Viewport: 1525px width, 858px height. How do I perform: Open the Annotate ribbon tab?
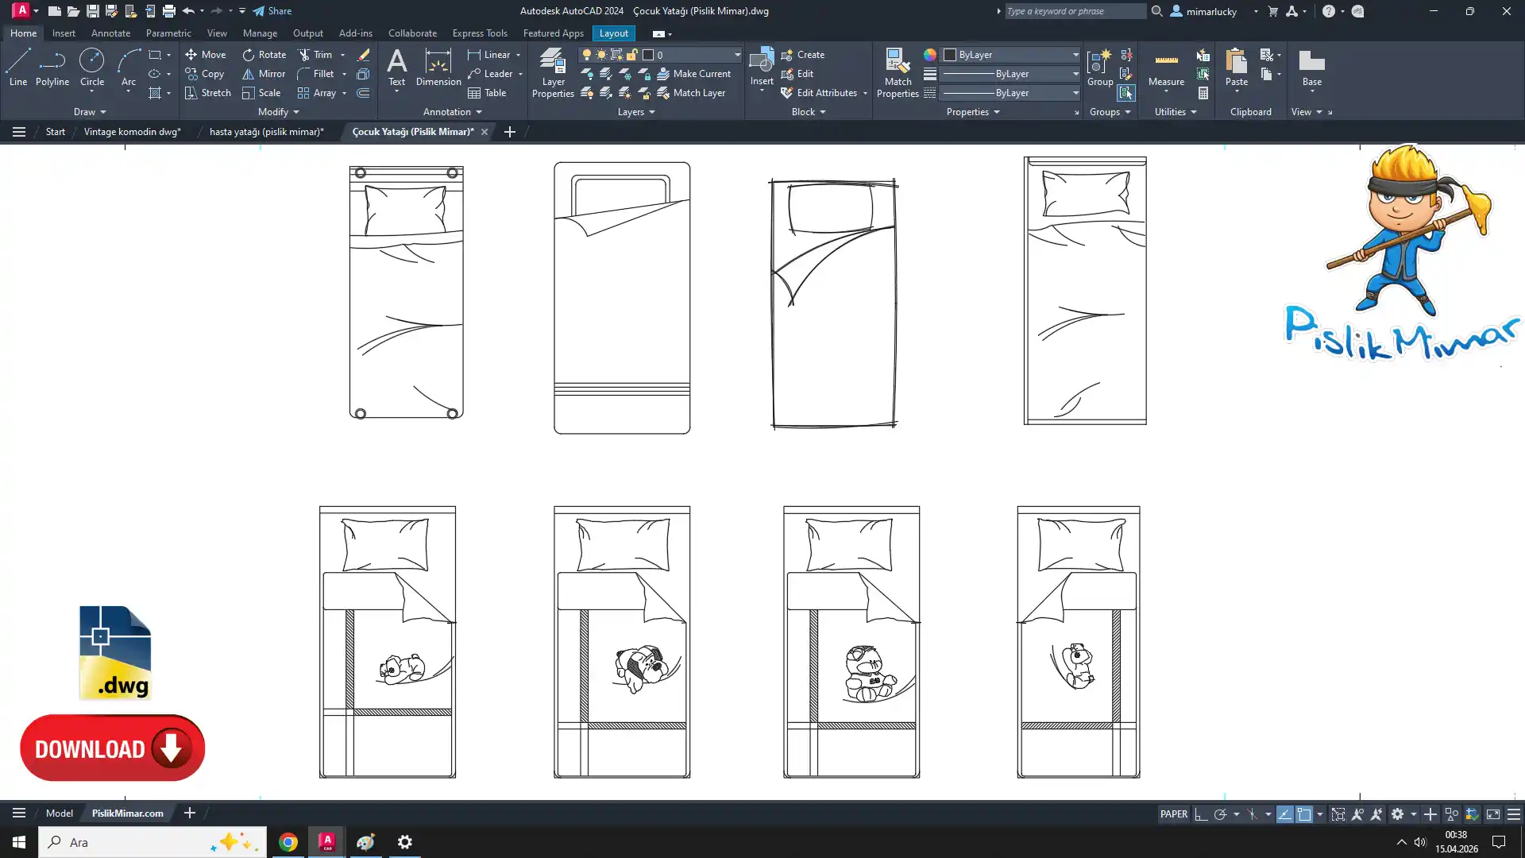[110, 33]
